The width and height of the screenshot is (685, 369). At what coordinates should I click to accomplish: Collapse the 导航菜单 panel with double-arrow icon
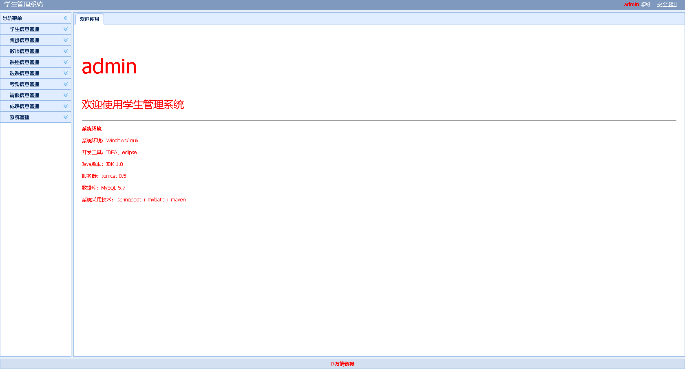tap(65, 18)
